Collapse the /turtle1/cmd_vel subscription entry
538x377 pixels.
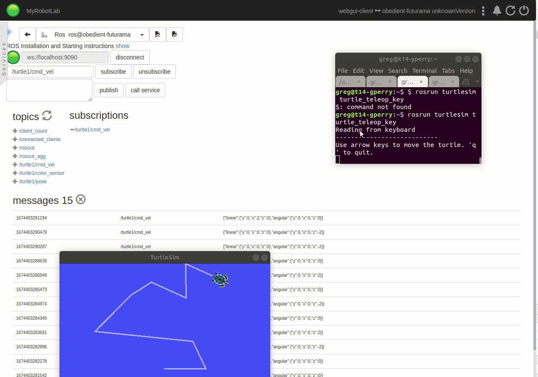pyautogui.click(x=72, y=130)
